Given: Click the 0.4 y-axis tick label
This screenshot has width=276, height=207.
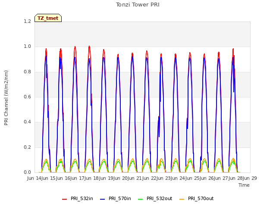Looking at the screenshot, I should [27, 122].
